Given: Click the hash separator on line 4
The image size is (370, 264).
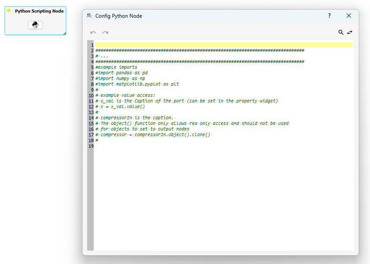Looking at the screenshot, I should coord(200,62).
